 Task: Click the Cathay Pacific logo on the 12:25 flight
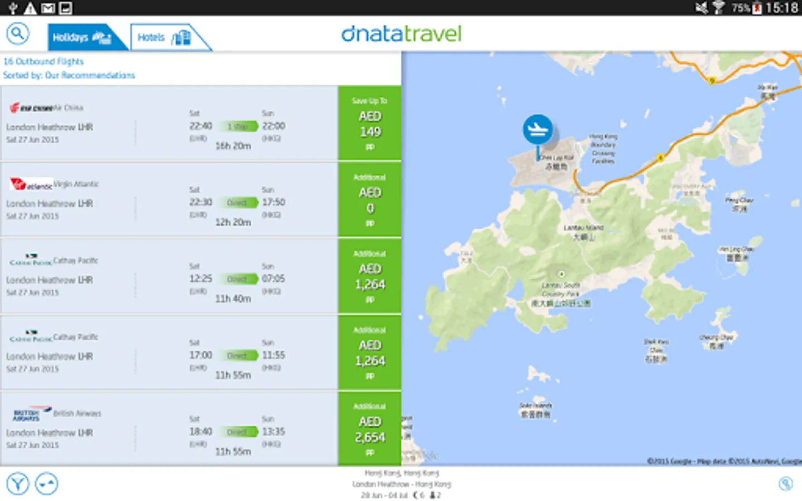coord(31,260)
